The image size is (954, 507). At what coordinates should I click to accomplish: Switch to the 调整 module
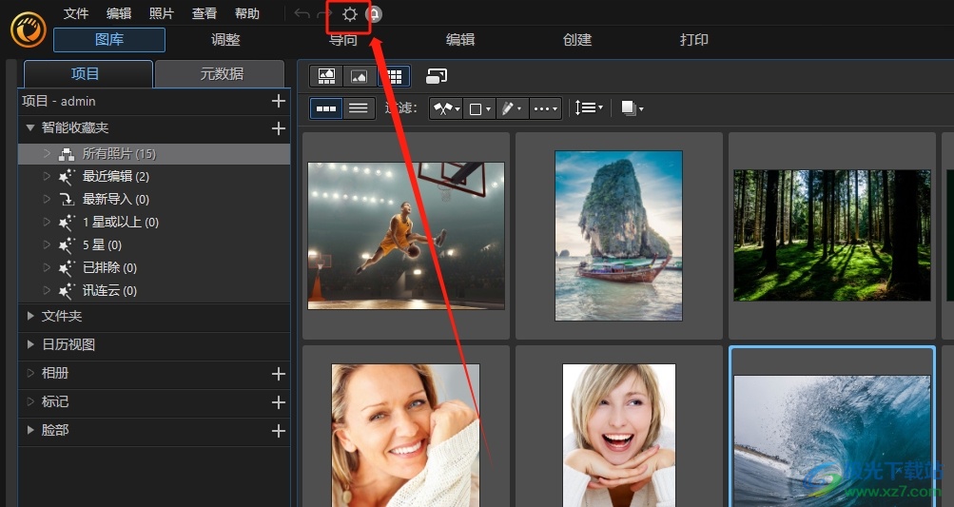click(225, 40)
